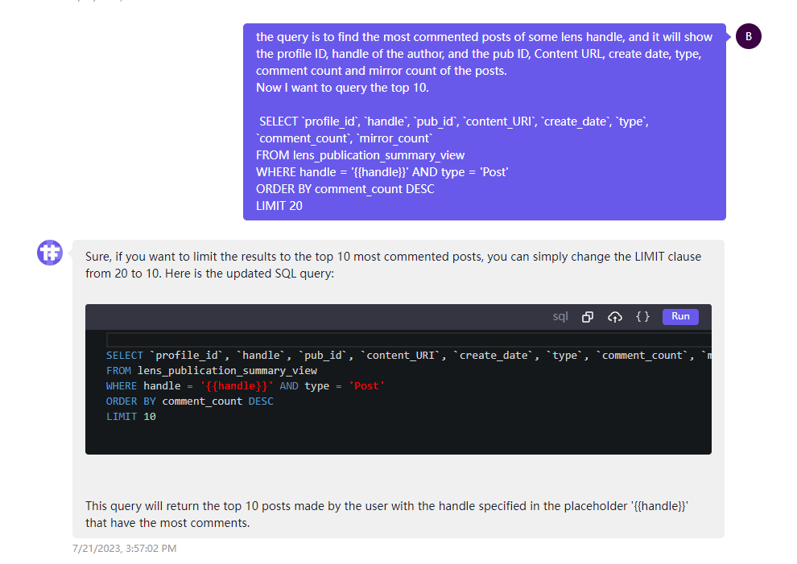The height and width of the screenshot is (564, 797).
Task: Click the assistant's intro sentence above the code
Action: [x=393, y=265]
